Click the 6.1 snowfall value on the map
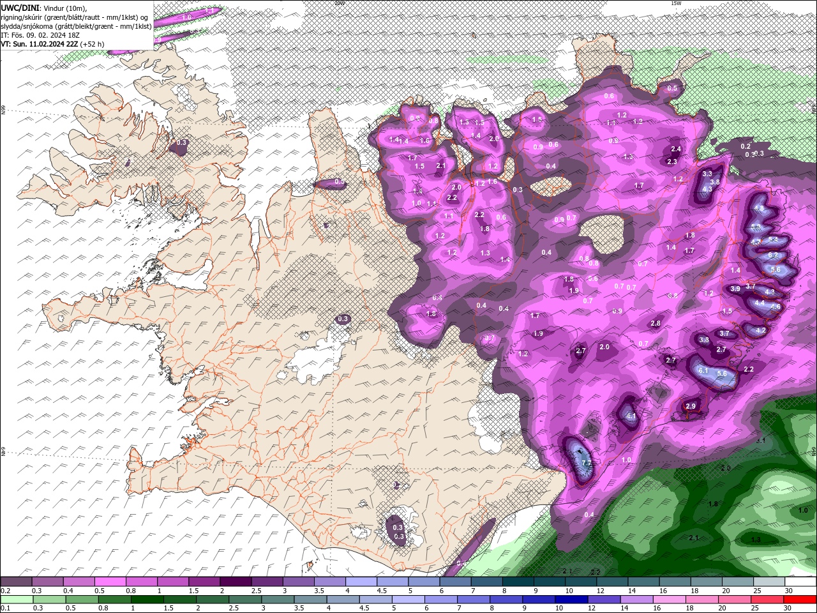The image size is (817, 613). (x=703, y=370)
